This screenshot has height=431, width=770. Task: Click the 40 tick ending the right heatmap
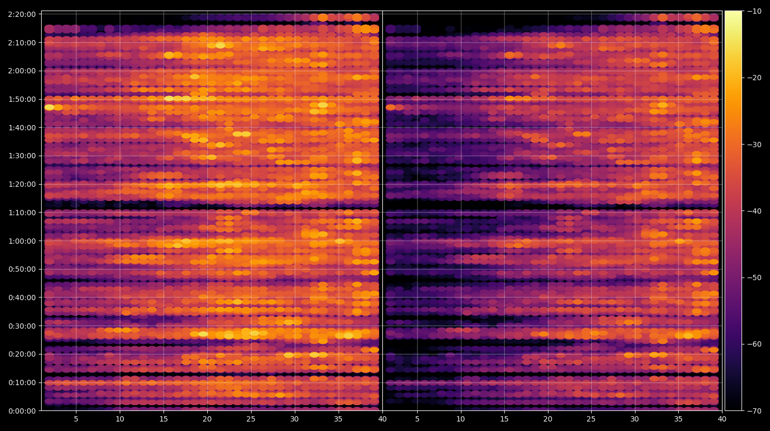(722, 419)
